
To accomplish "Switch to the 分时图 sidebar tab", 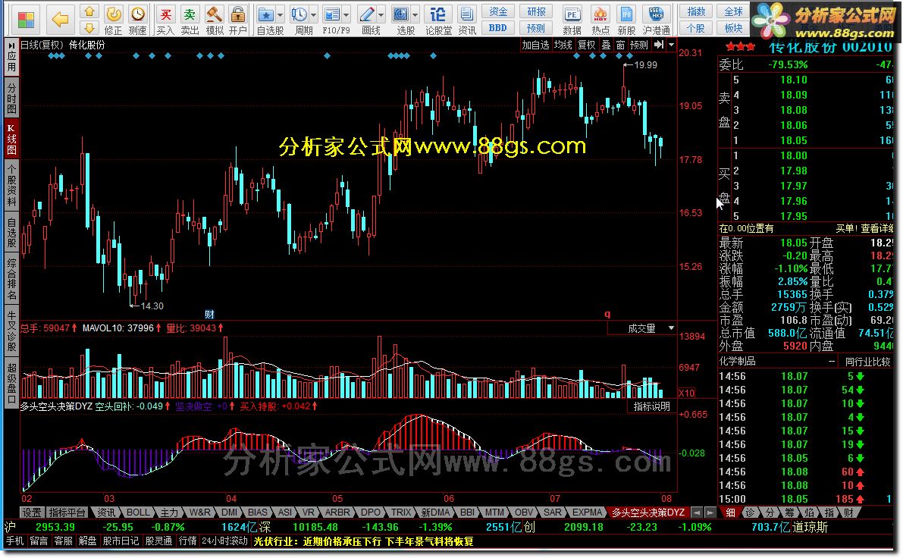I will pos(11,99).
